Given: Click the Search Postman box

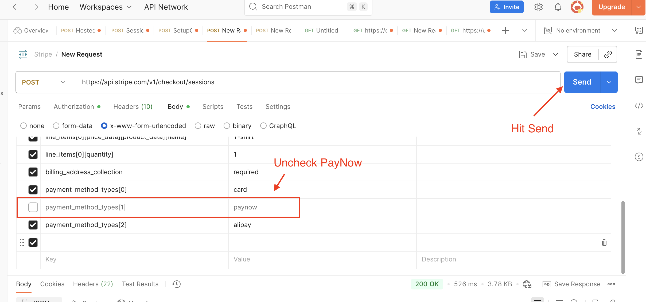Looking at the screenshot, I should (x=308, y=7).
